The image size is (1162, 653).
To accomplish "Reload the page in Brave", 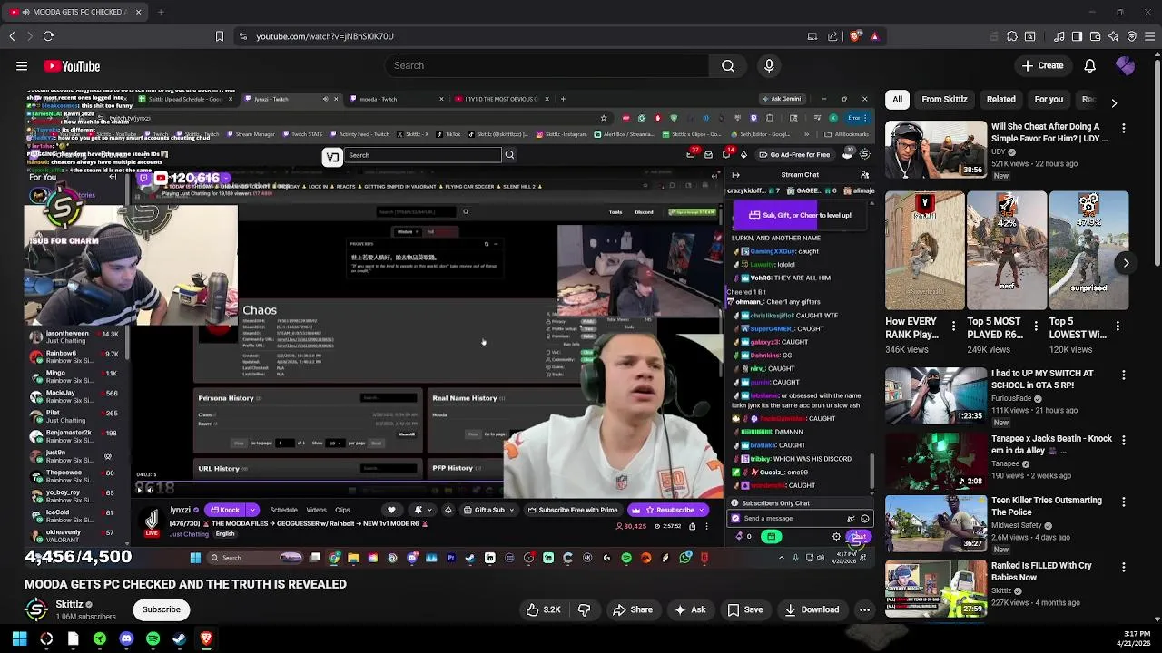I will coord(48,36).
